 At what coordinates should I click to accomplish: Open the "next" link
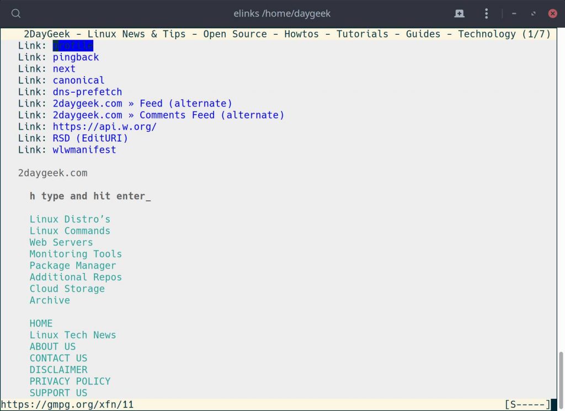click(64, 68)
